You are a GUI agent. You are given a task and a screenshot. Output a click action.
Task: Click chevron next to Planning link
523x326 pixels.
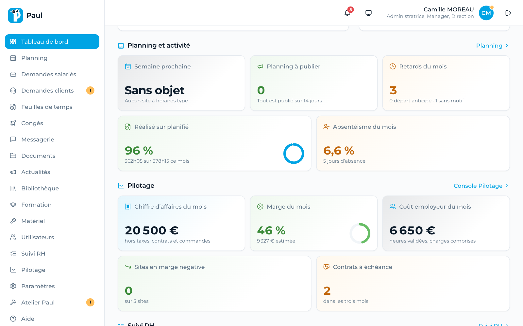click(507, 46)
